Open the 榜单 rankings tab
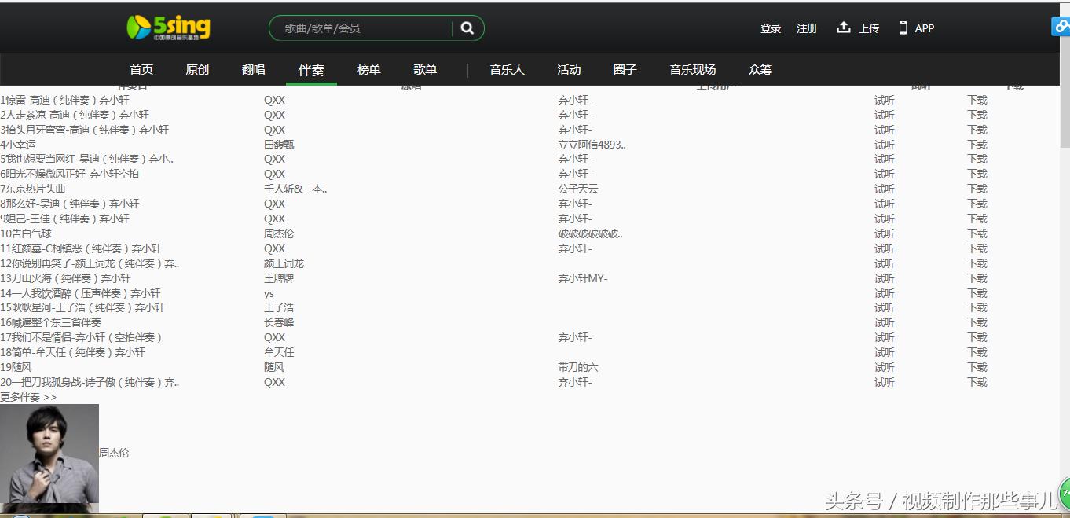This screenshot has height=518, width=1070. point(368,69)
